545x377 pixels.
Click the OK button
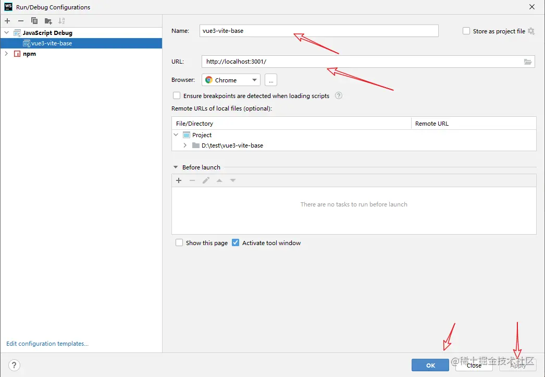click(x=430, y=365)
